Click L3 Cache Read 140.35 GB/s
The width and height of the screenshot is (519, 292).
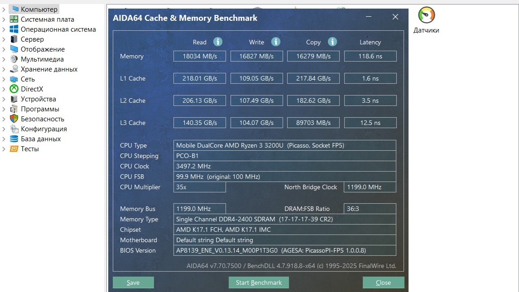click(200, 123)
